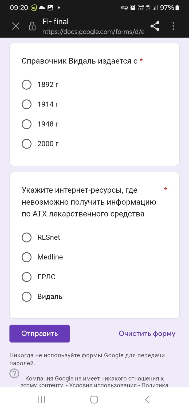Select the 1948 г answer option
Screen dimensions: 189x411
coord(26,124)
